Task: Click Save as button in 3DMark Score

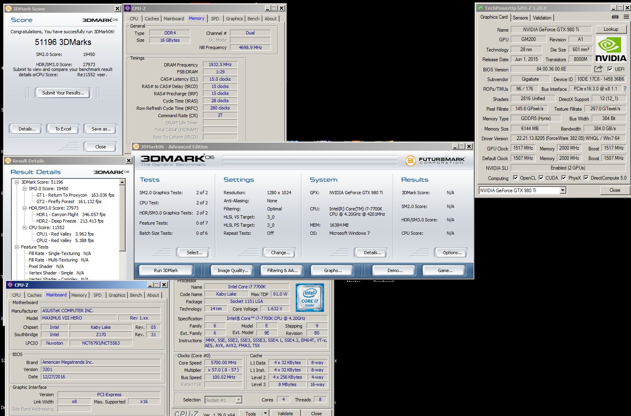Action: tap(101, 129)
